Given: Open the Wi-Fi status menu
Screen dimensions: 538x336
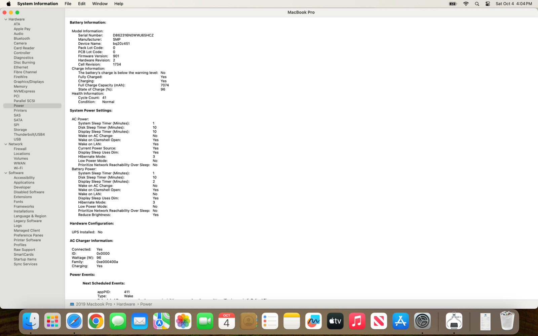Looking at the screenshot, I should coord(466,4).
